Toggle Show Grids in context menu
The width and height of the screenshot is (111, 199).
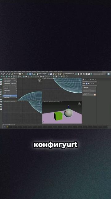click(10, 87)
